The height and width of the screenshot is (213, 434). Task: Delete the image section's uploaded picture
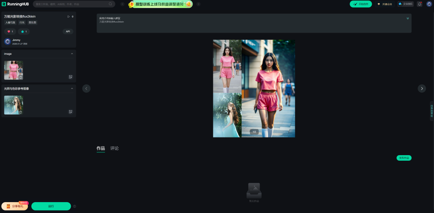(x=20, y=77)
